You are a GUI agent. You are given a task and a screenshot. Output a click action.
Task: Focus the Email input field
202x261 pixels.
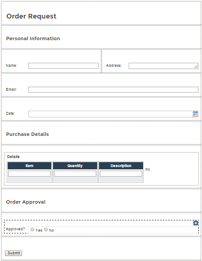coord(113,89)
